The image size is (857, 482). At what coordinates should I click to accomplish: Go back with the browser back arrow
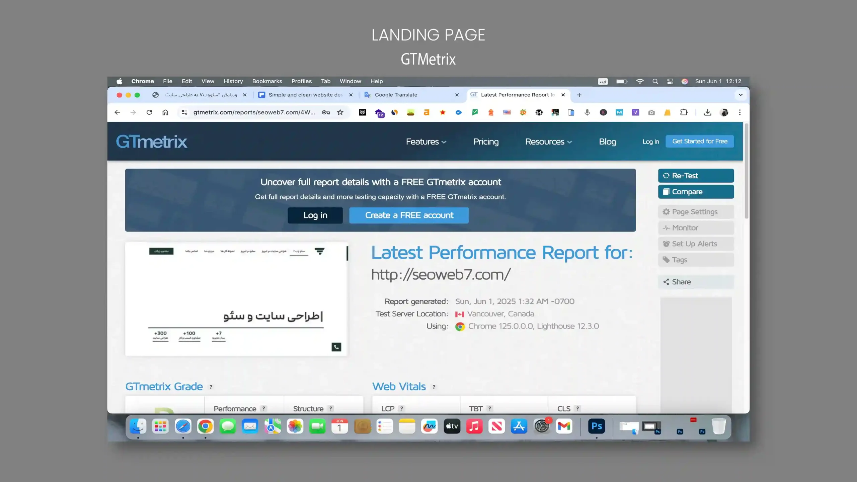[x=117, y=112]
